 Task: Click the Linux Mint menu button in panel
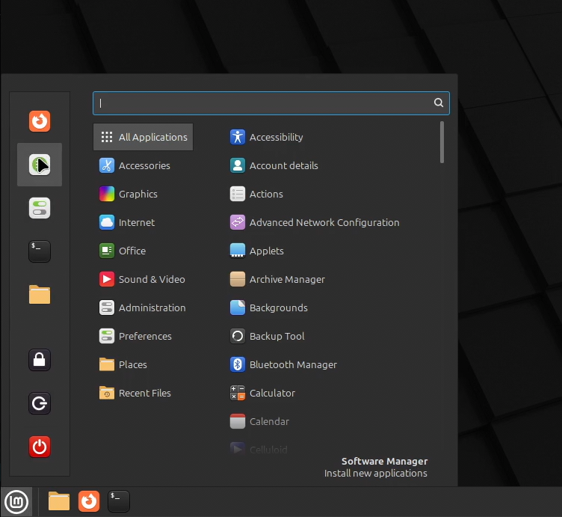[16, 501]
